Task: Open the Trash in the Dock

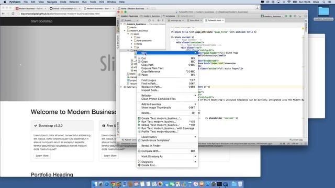Action: coord(240,184)
